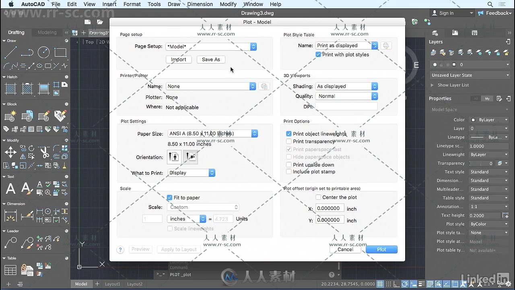This screenshot has height=290, width=515.
Task: Select the large Multiline Text tool
Action: pos(10,188)
